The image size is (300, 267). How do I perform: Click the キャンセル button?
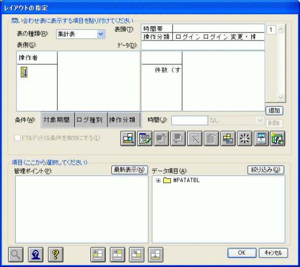pyautogui.click(x=273, y=253)
